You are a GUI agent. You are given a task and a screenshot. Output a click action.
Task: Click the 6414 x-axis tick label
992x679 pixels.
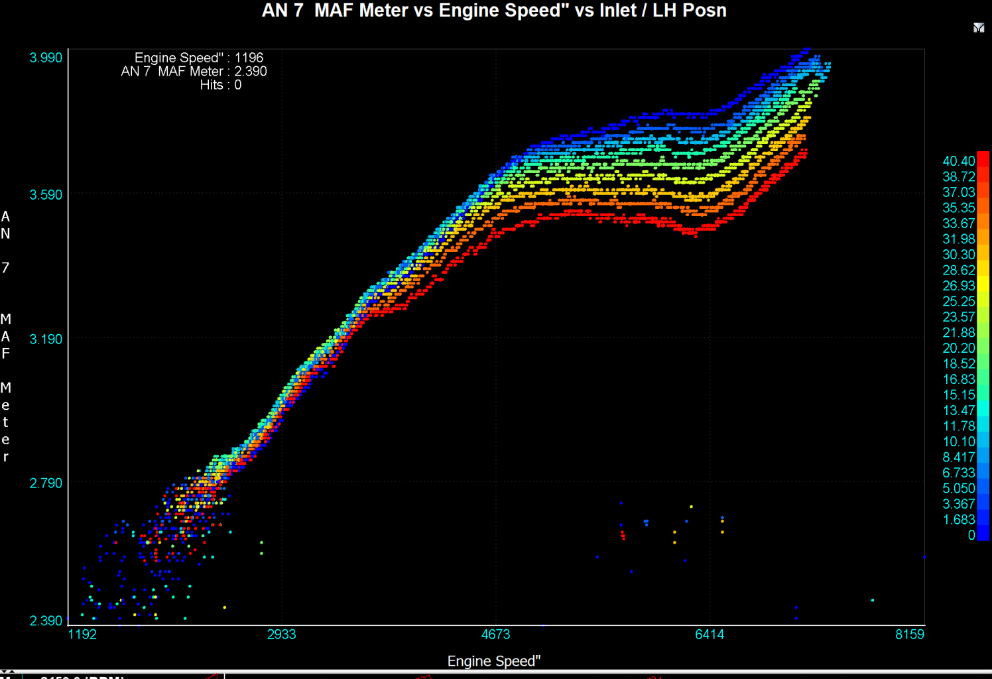click(x=710, y=635)
